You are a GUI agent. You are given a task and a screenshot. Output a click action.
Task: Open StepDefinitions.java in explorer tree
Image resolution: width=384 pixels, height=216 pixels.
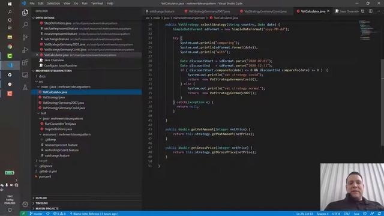58,129
